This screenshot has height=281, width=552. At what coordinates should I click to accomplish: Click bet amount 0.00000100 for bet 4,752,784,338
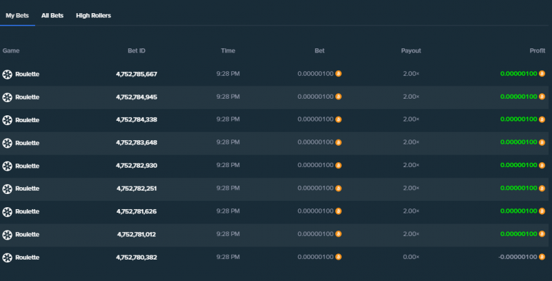[x=315, y=119]
